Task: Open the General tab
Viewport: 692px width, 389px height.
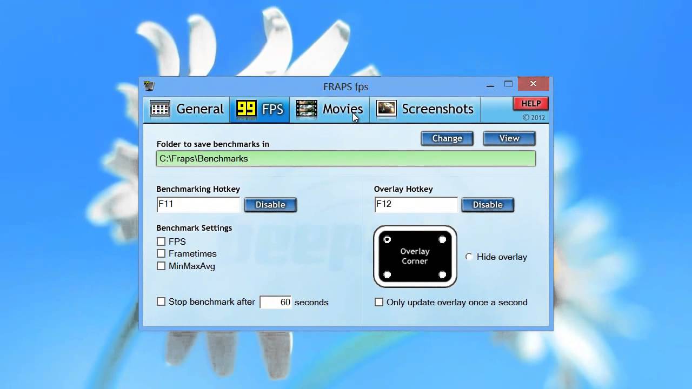Action: (x=187, y=109)
